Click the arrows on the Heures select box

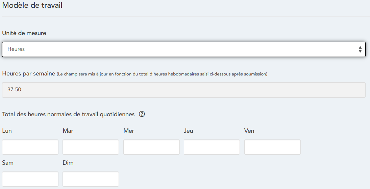pos(360,50)
